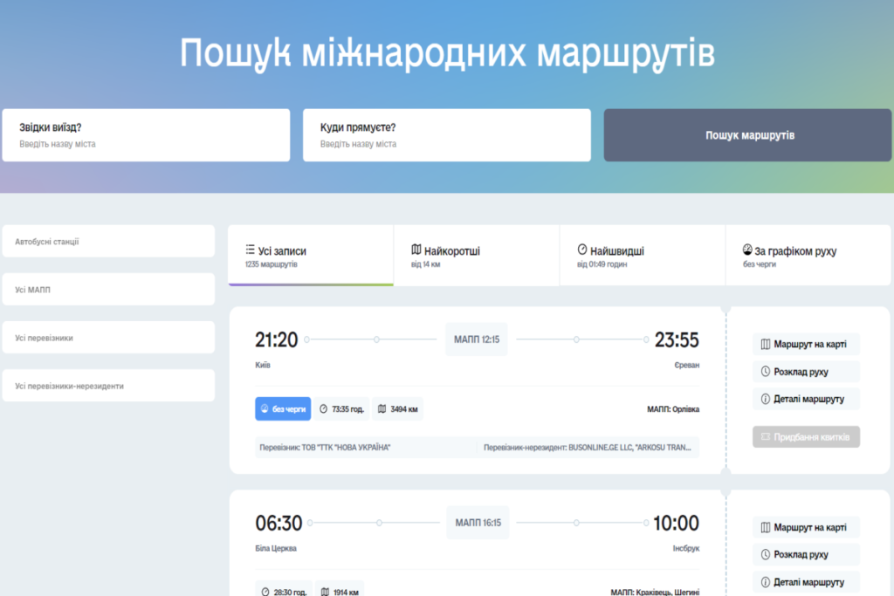
Task: Click the без черги badge on the Kyiv route
Action: click(284, 408)
